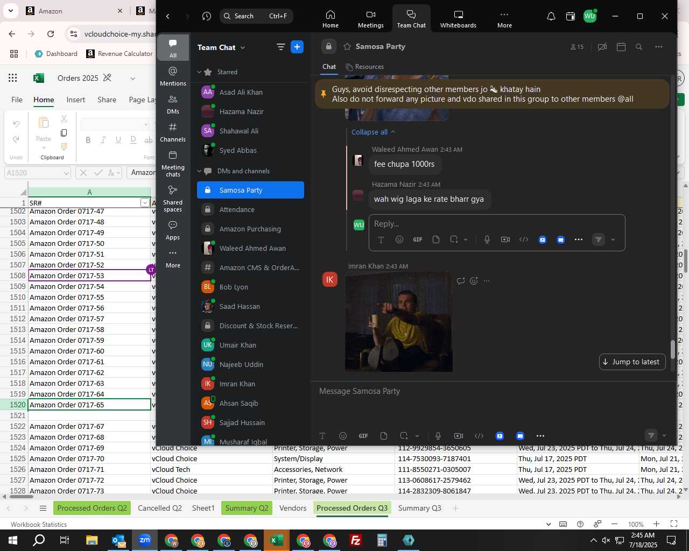This screenshot has height=551, width=689.
Task: Expand Excel Name Box dropdown
Action: click(x=66, y=173)
